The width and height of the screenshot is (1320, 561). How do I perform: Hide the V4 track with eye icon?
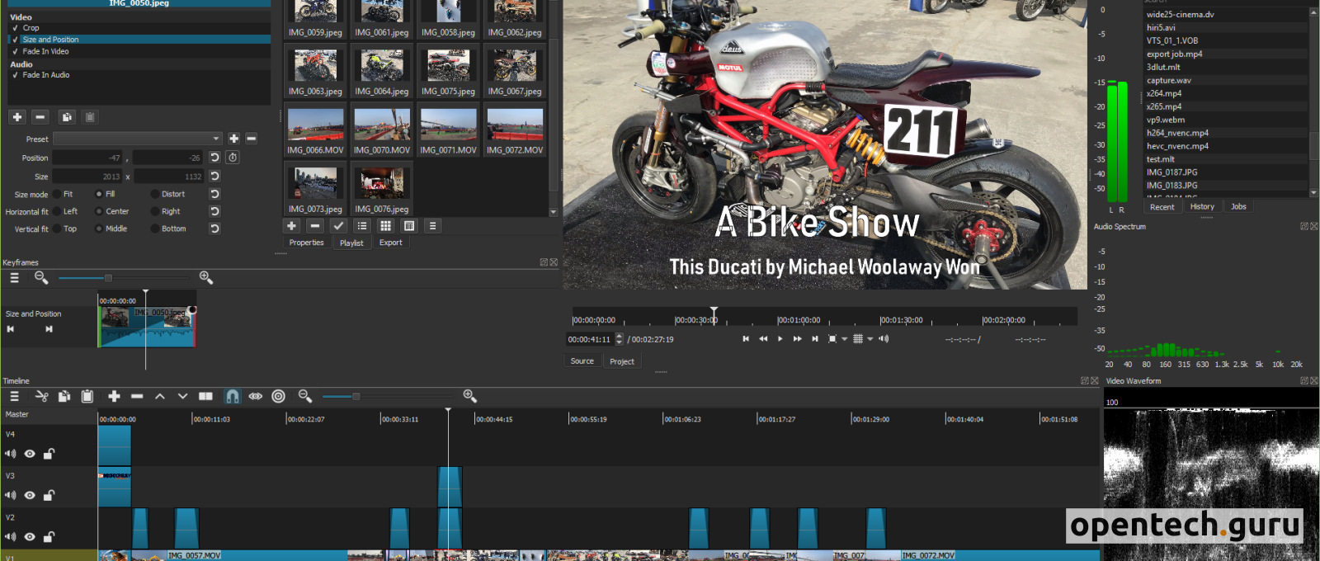click(30, 454)
